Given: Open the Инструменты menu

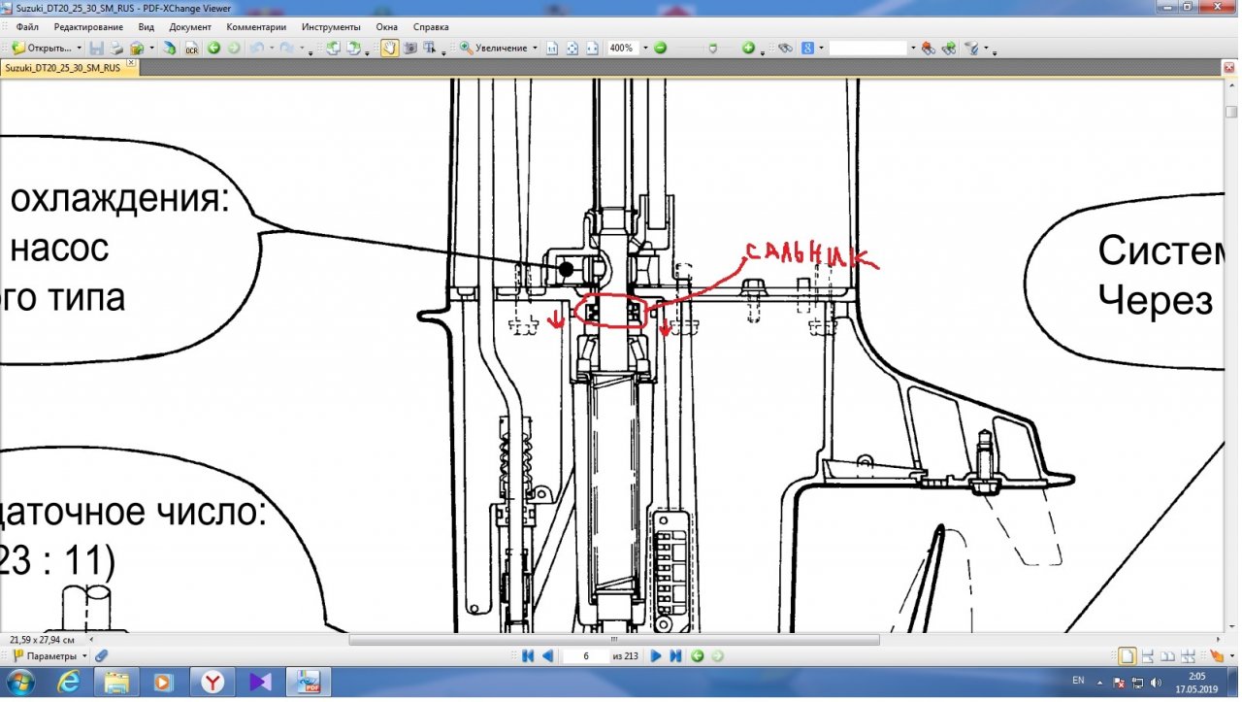Looking at the screenshot, I should [331, 27].
